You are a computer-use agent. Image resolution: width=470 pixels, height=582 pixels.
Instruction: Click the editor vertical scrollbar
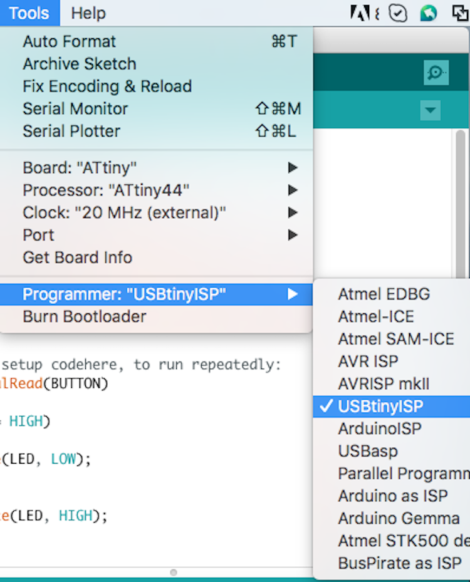pyautogui.click(x=461, y=204)
